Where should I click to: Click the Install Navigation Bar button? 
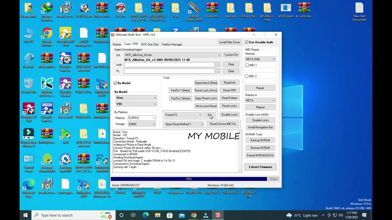point(260,127)
